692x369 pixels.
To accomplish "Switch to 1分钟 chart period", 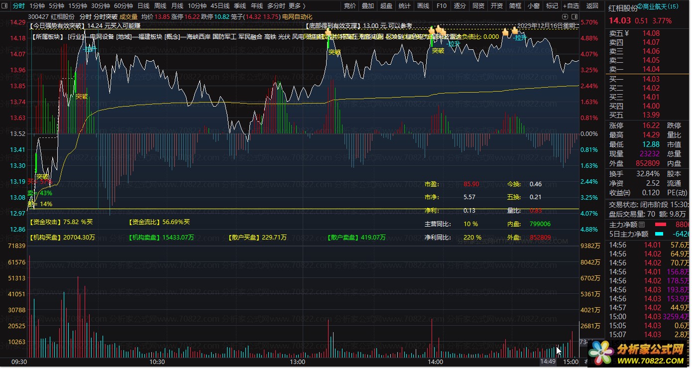I will tap(37, 6).
